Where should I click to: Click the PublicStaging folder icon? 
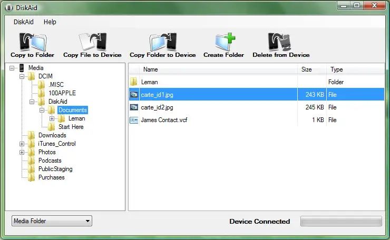31,169
